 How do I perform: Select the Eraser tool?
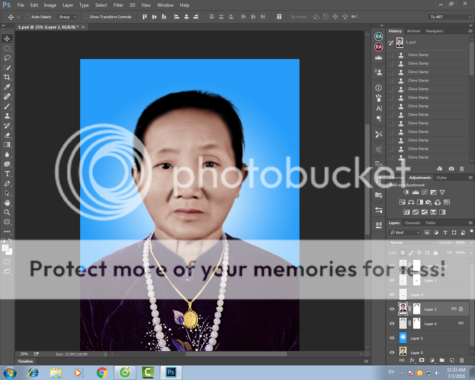pos(7,135)
